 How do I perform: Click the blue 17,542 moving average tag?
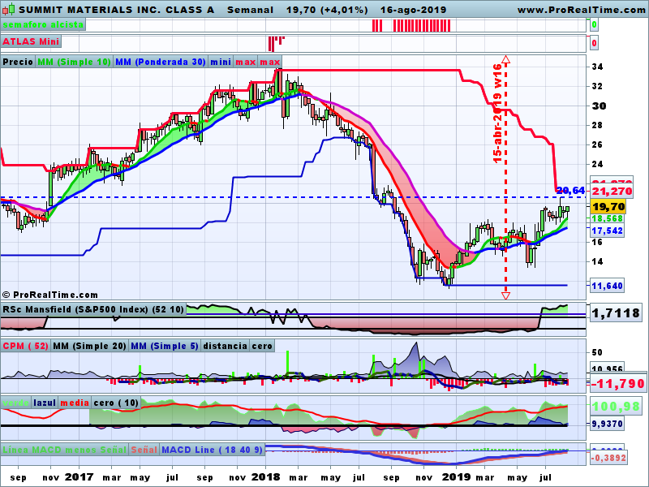pyautogui.click(x=607, y=231)
